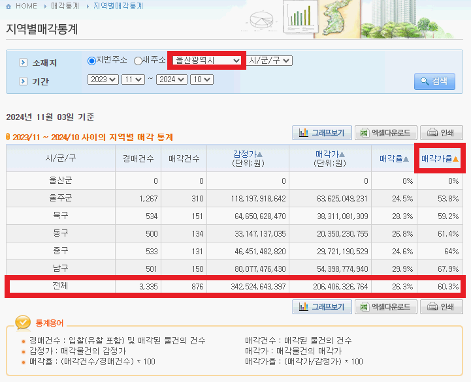Open start year 2023 dropdown

[103, 80]
